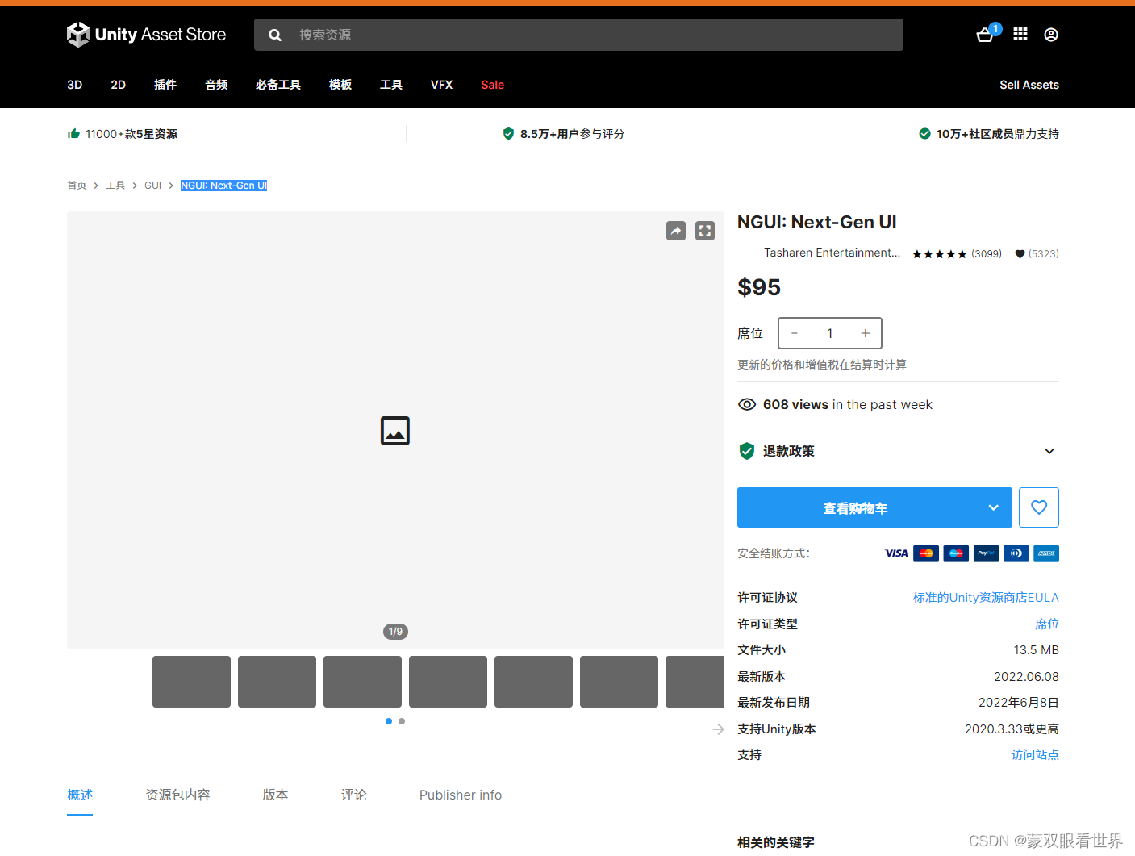The height and width of the screenshot is (856, 1135).
Task: Go to 首页 breadcrumb
Action: point(77,186)
